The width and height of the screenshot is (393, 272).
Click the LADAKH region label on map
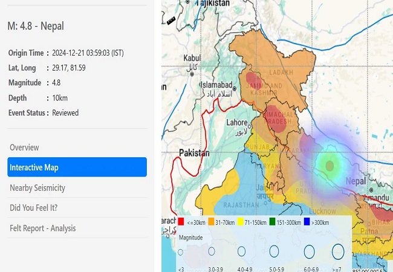[x=281, y=73]
